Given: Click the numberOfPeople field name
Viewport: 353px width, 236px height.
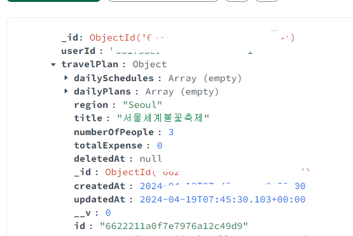Looking at the screenshot, I should click(114, 132).
